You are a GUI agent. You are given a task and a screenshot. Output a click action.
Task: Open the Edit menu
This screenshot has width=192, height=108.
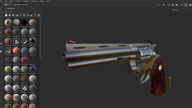click(6, 1)
